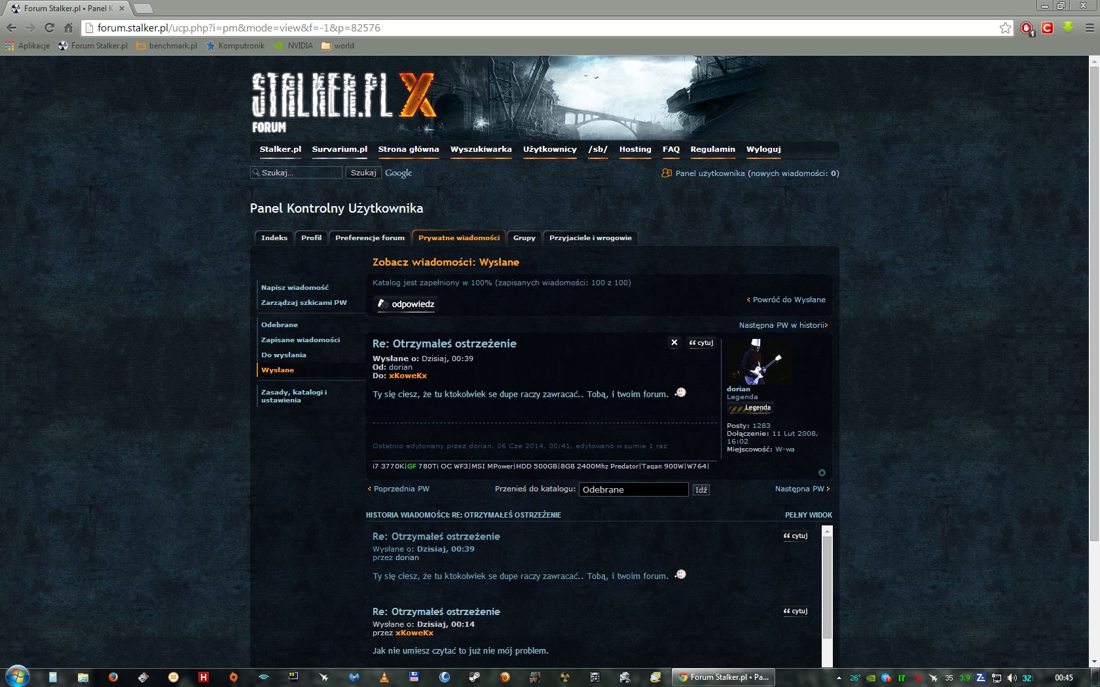This screenshot has height=687, width=1100.
Task: Open the world bookmarks folder
Action: click(x=338, y=46)
